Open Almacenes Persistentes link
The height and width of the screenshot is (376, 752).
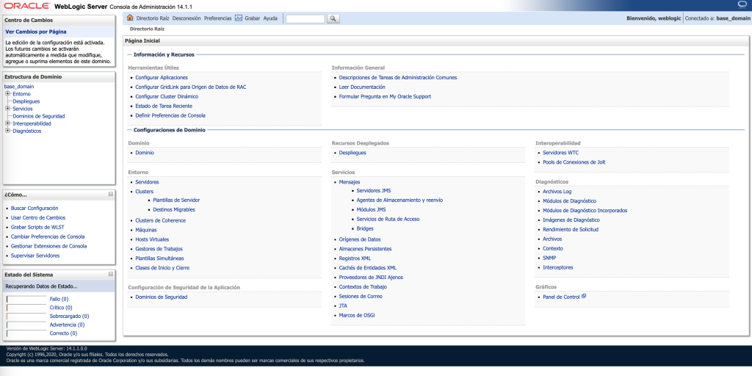click(x=366, y=249)
